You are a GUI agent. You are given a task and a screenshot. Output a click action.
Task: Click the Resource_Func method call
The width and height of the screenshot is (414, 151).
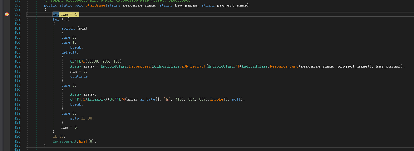click(284, 66)
